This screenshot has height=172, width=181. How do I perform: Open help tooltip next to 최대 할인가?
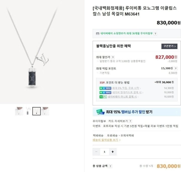[x=113, y=57]
